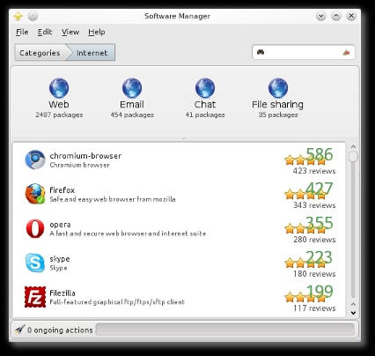Click the scroll down arrow at the bottom

point(353,313)
